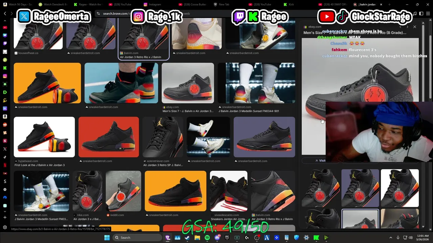Toggle the browser sidebar panel icon
Screen dimensions: 433x243
point(421,13)
